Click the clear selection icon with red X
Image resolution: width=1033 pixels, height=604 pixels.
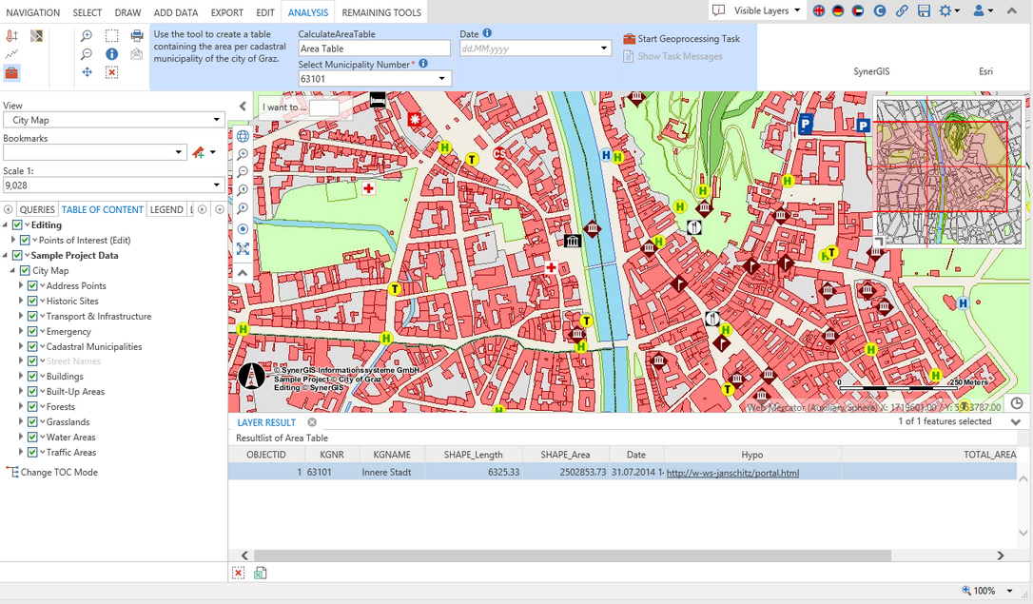click(x=111, y=71)
